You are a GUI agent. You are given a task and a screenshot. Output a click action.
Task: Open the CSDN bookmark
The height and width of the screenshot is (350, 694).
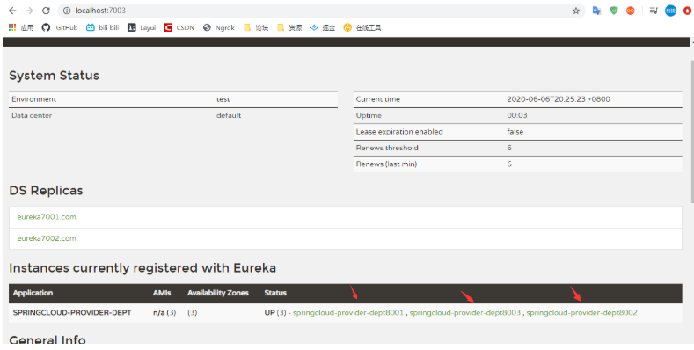click(x=179, y=27)
